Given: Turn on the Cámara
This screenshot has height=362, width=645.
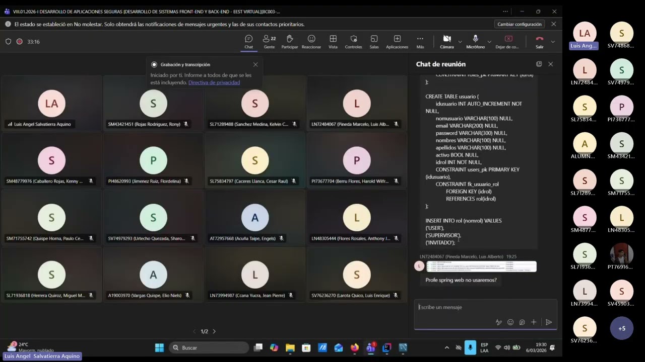Looking at the screenshot, I should click(x=446, y=42).
